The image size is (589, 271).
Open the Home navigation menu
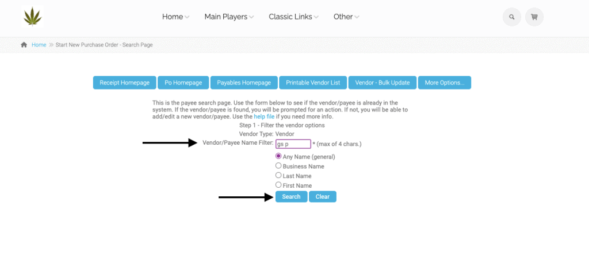tap(173, 17)
